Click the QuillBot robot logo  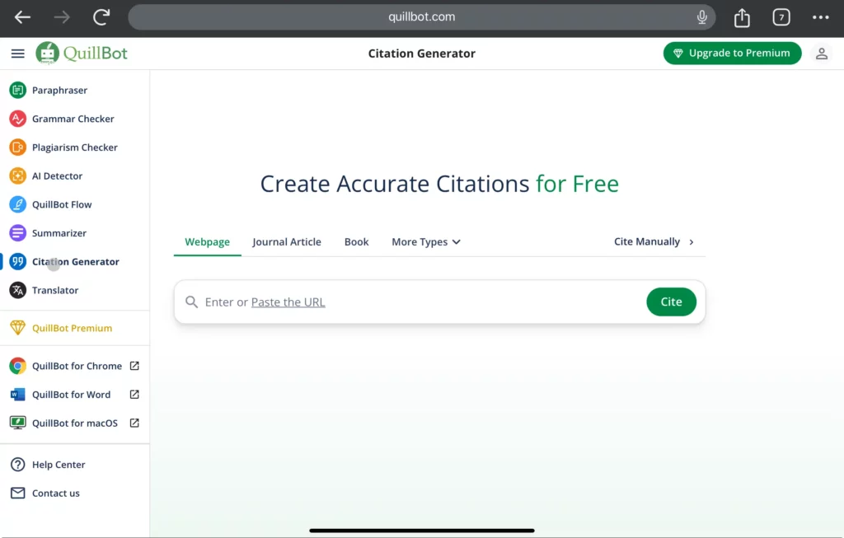tap(47, 53)
